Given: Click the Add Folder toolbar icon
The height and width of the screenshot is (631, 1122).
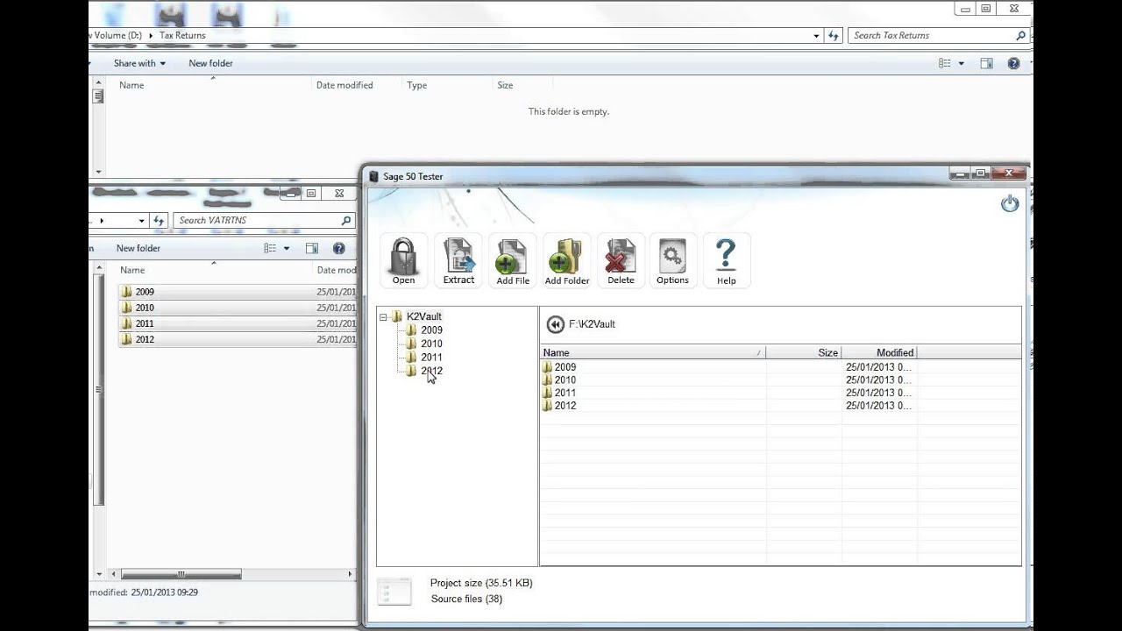Looking at the screenshot, I should click(567, 260).
